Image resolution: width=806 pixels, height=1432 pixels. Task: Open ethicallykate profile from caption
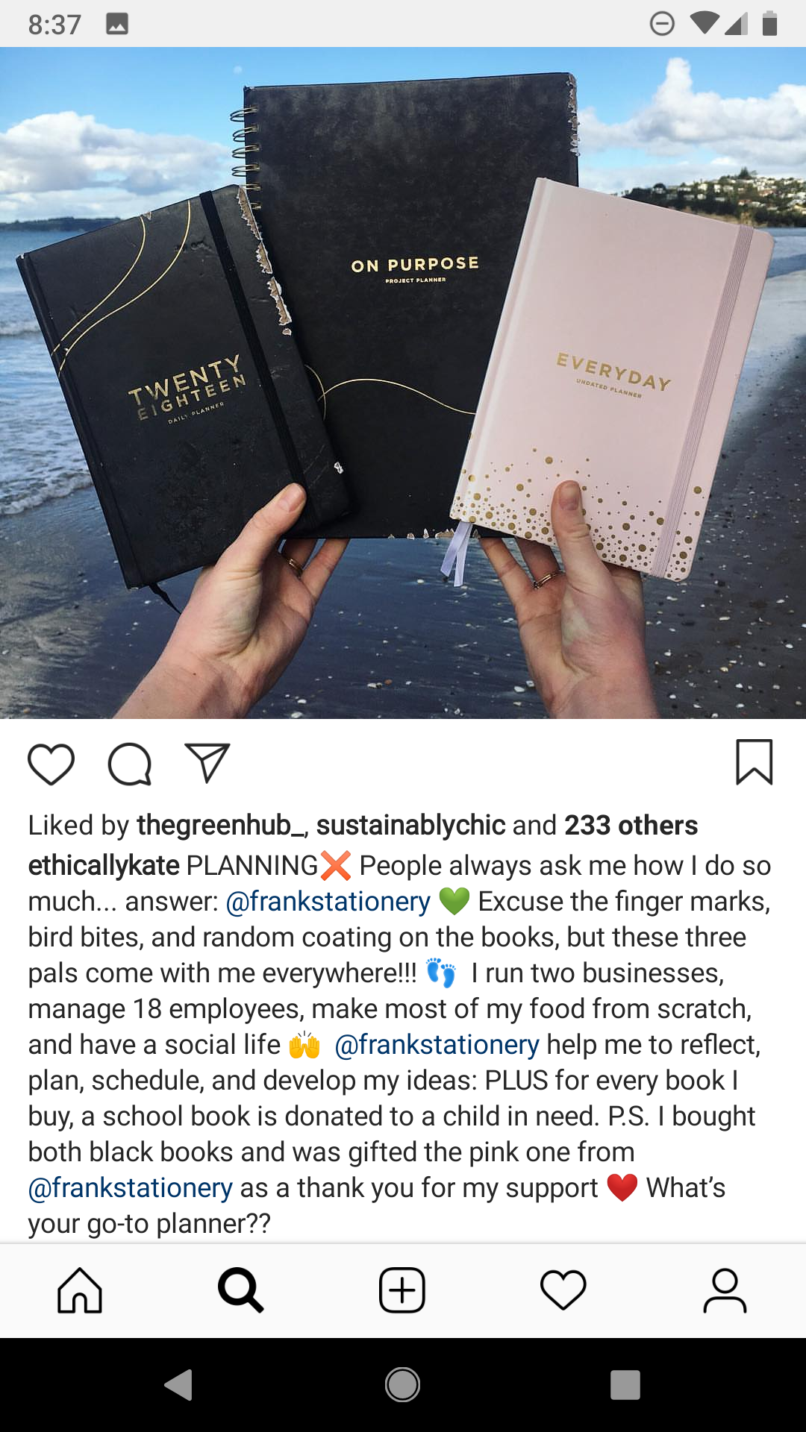tap(104, 865)
